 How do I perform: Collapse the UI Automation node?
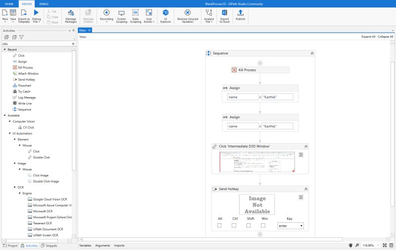[9, 133]
